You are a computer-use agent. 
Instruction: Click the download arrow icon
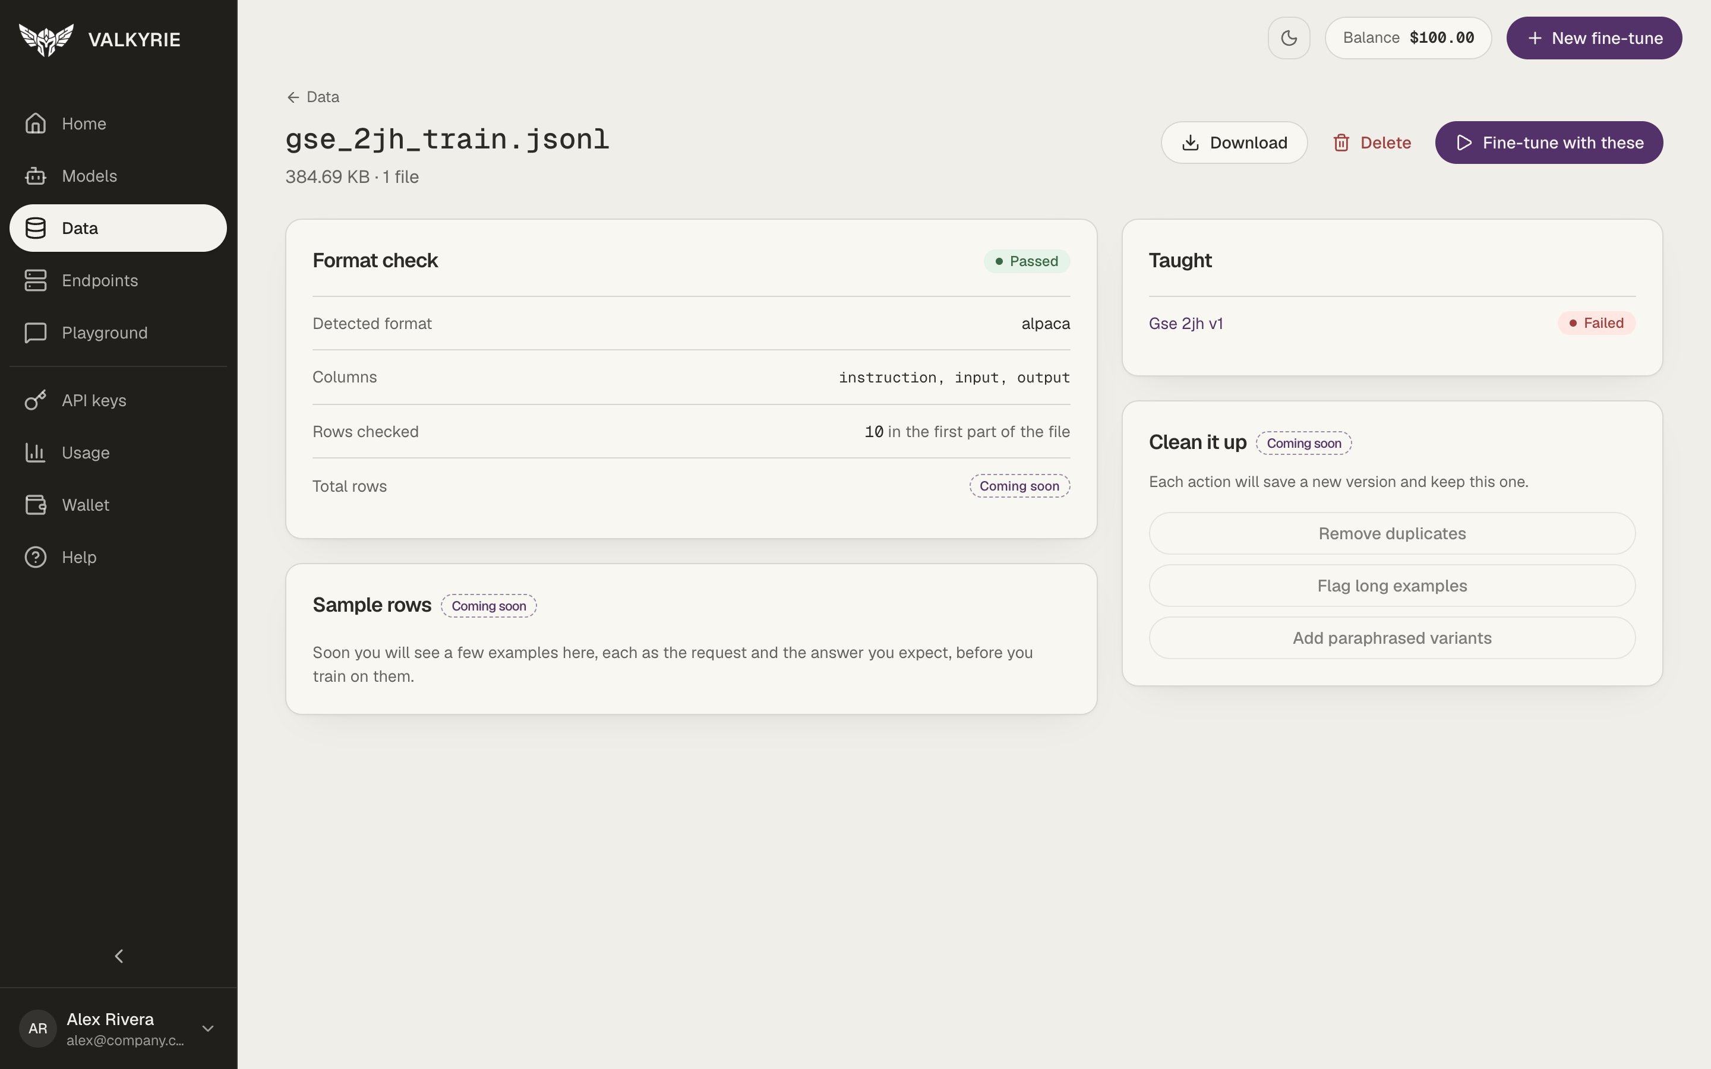1190,143
